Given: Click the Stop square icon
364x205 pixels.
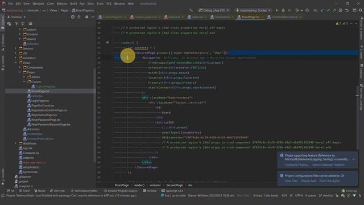Looking at the screenshot, I should click(x=289, y=10).
